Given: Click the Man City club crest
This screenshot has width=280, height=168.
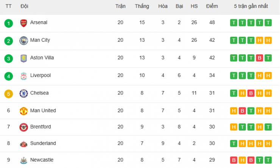Looking at the screenshot, I should coord(23,41).
